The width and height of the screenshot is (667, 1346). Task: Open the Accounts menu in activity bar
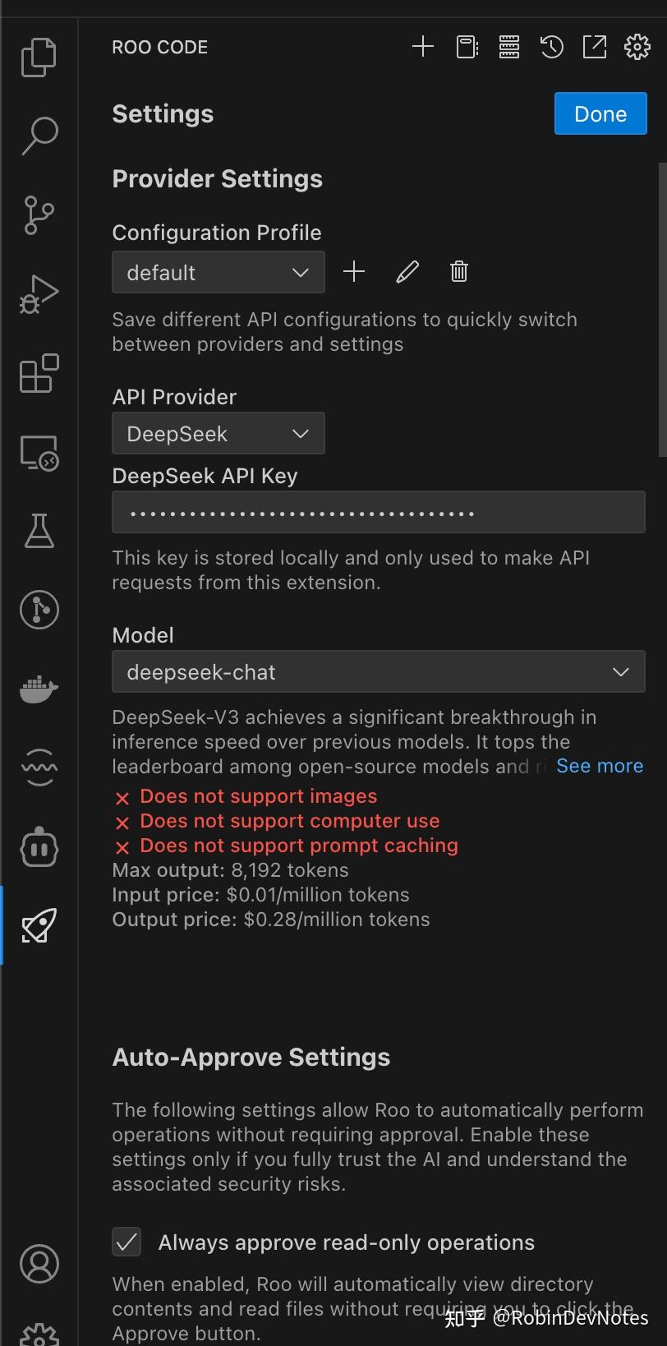click(x=39, y=1263)
